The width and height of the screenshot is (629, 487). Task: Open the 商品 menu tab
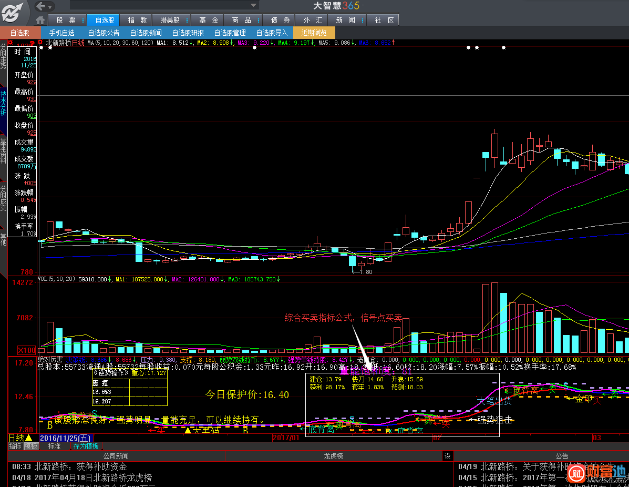point(241,20)
